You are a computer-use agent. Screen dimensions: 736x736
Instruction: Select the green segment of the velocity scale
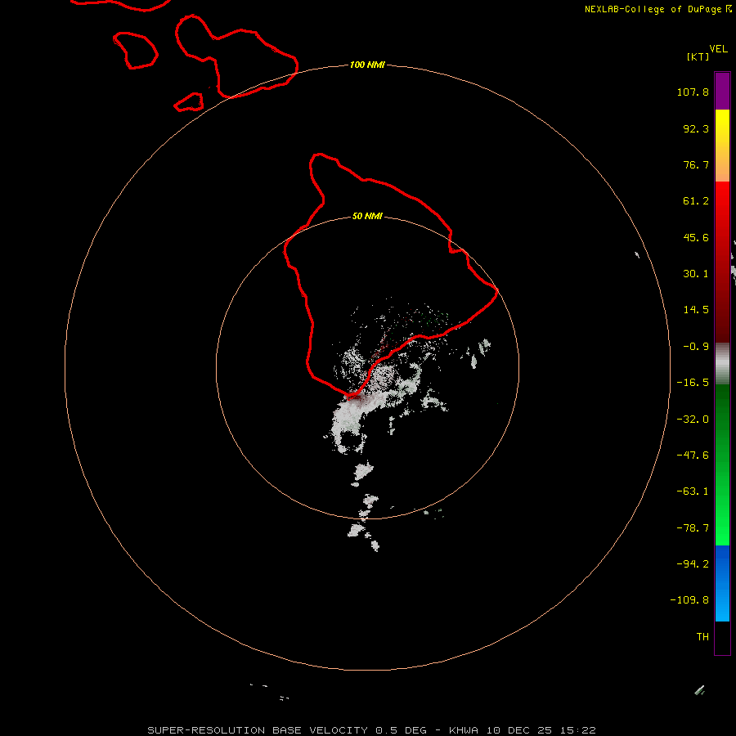coord(722,464)
